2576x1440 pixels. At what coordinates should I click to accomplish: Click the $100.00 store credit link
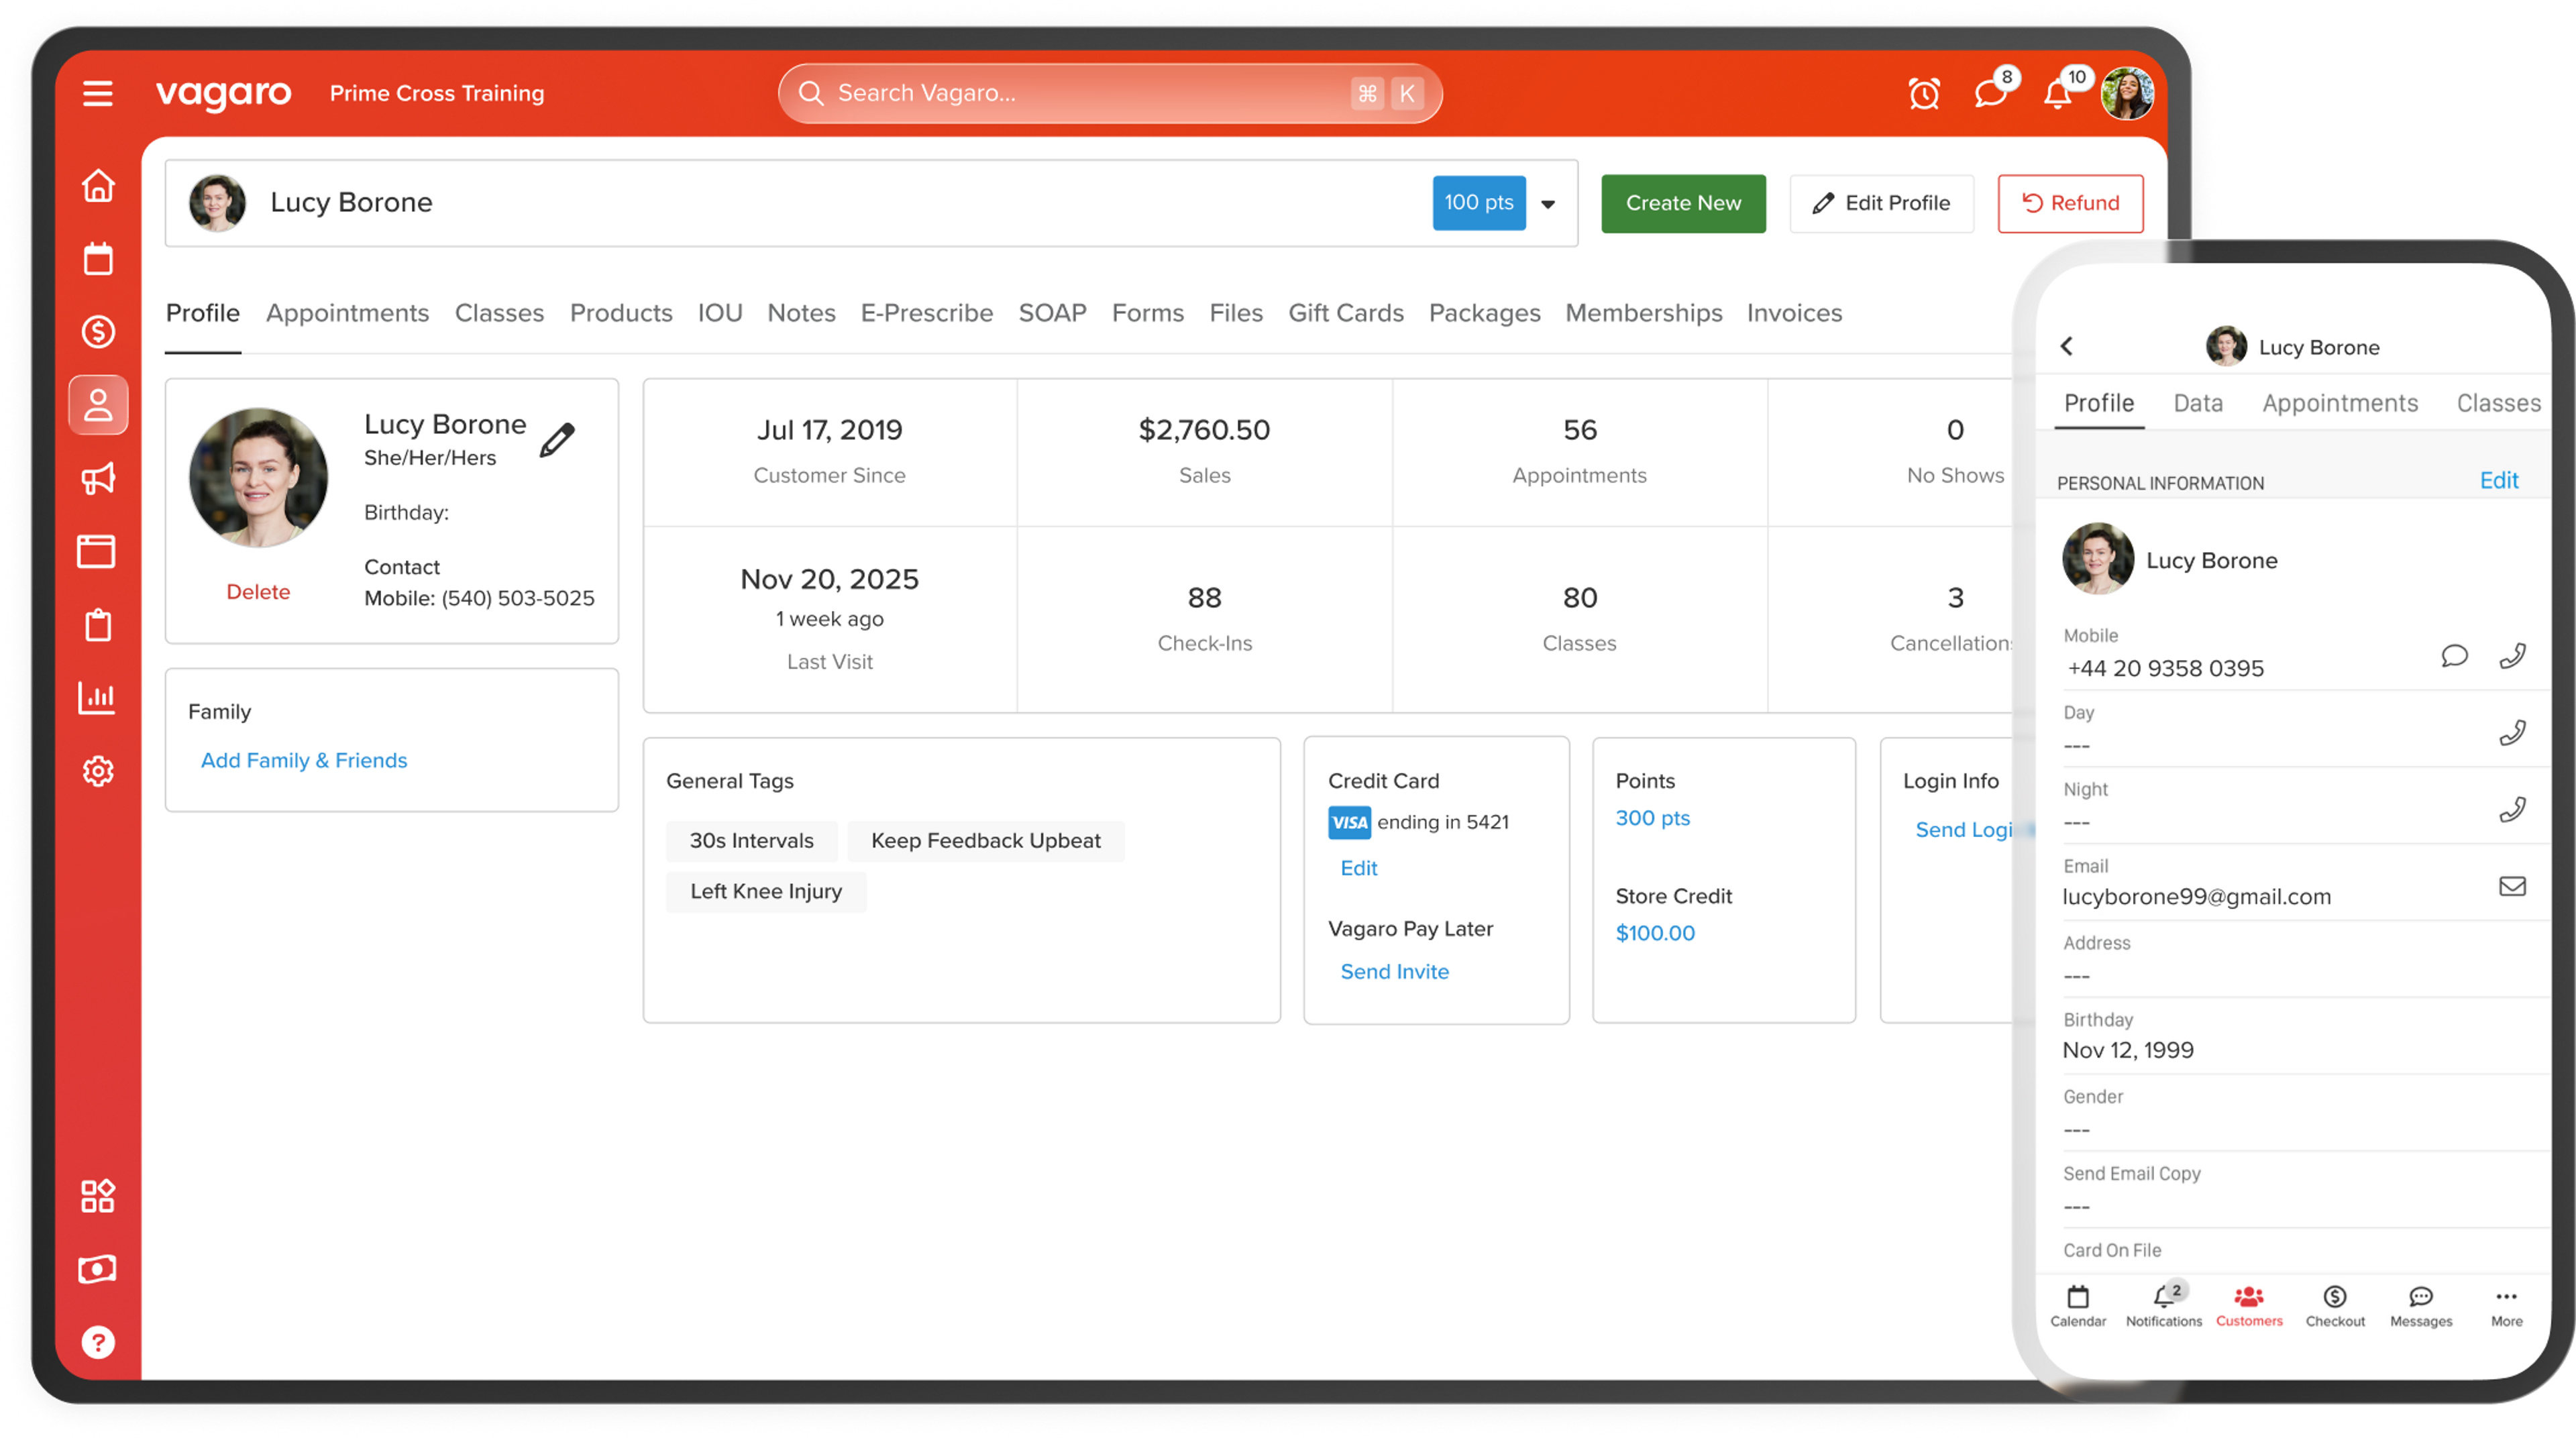pyautogui.click(x=1655, y=933)
